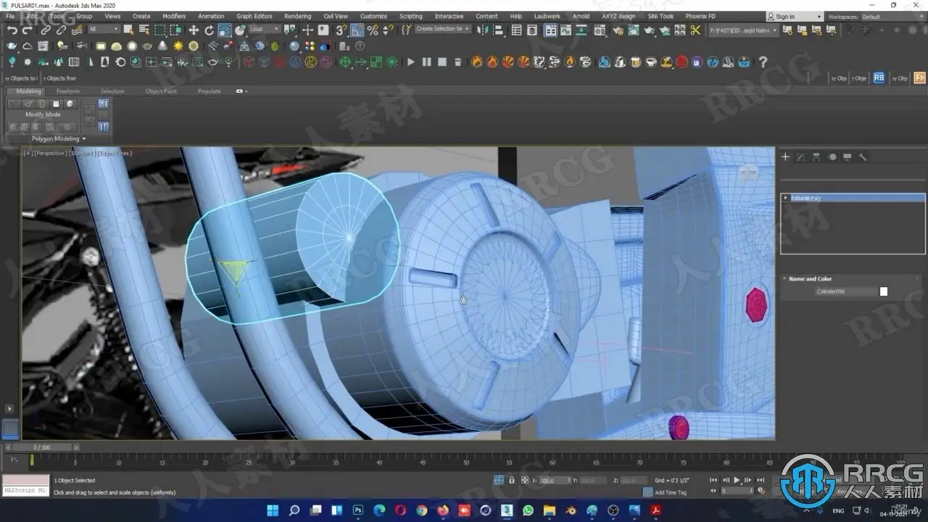Switch to the Freeform ribbon tab
This screenshot has width=928, height=522.
(x=68, y=91)
